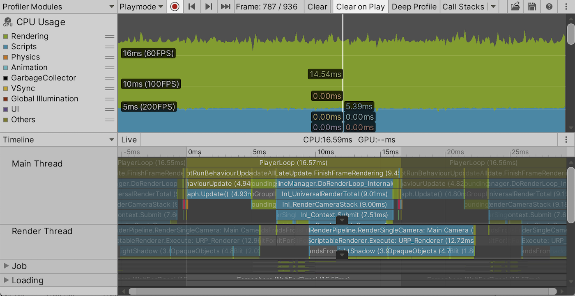
Task: Reorder handle for the Others category
Action: click(x=110, y=120)
